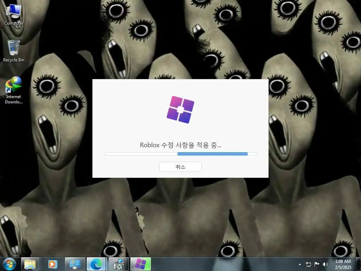Click the Show Desktop strip beside the clock

[x=359, y=264]
